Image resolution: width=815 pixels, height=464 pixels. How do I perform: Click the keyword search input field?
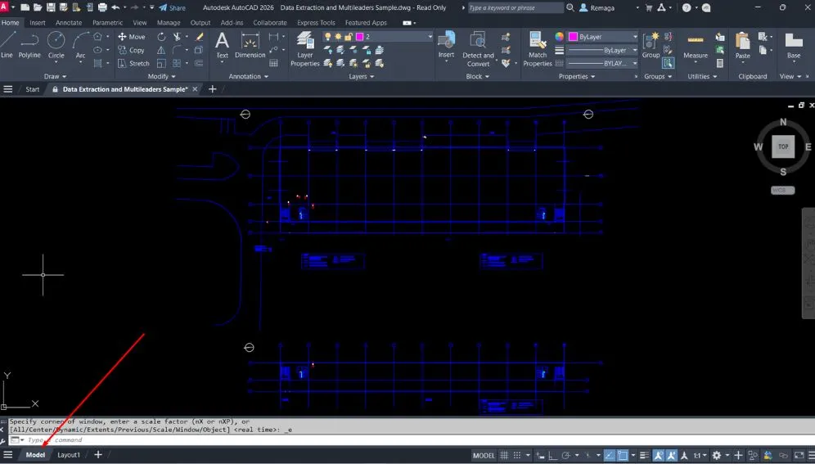pos(515,7)
